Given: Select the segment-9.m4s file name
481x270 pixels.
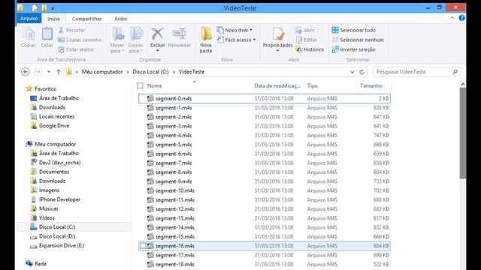Looking at the screenshot, I should (x=174, y=181).
